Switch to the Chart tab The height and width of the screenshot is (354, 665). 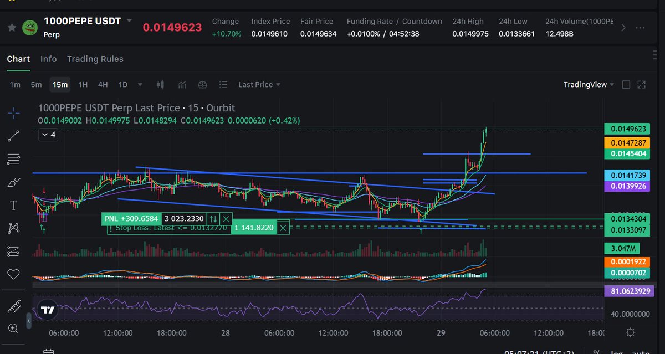(18, 59)
